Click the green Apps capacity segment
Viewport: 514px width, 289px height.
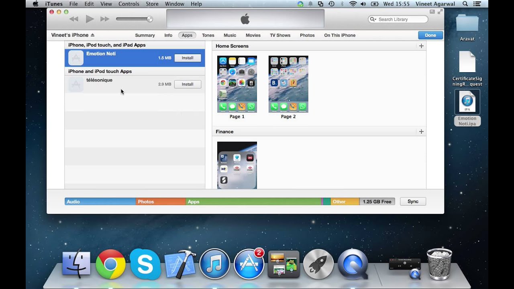(x=253, y=201)
